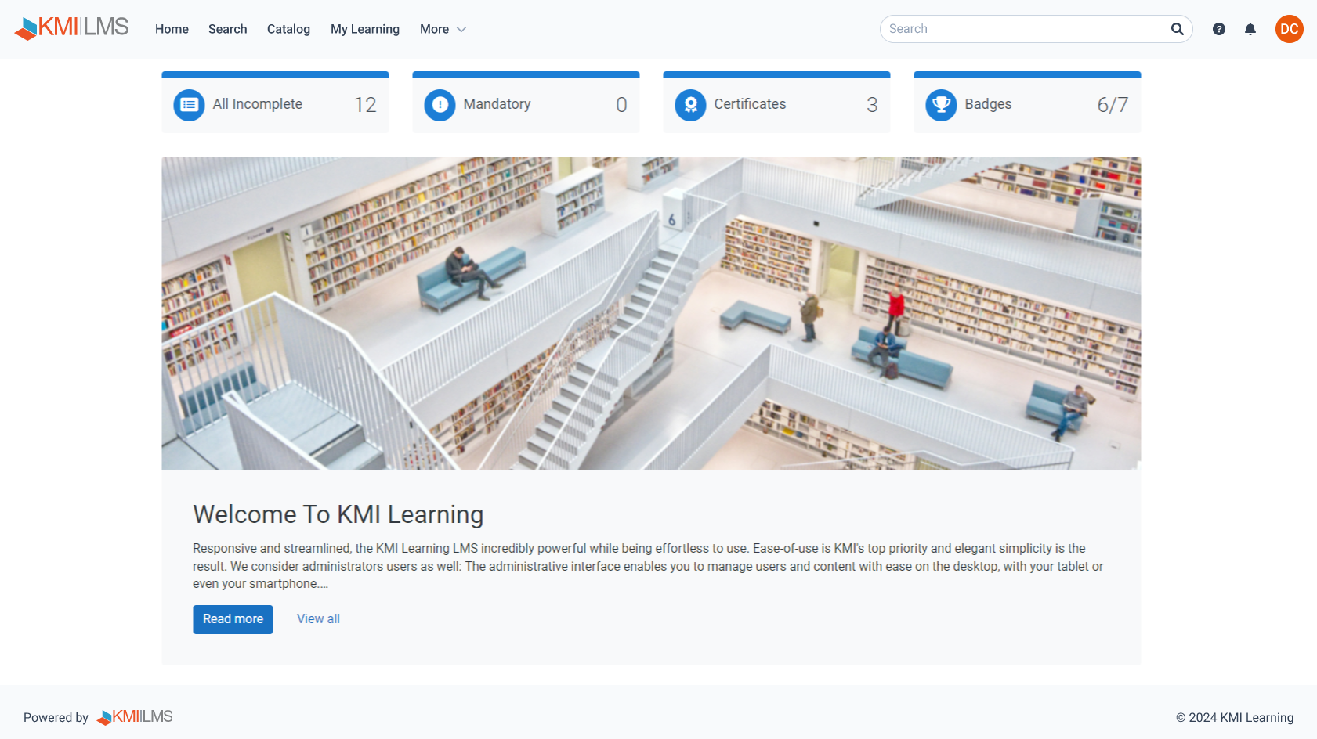Click the Badges count 6/7
This screenshot has height=739, width=1317.
pos(1113,105)
